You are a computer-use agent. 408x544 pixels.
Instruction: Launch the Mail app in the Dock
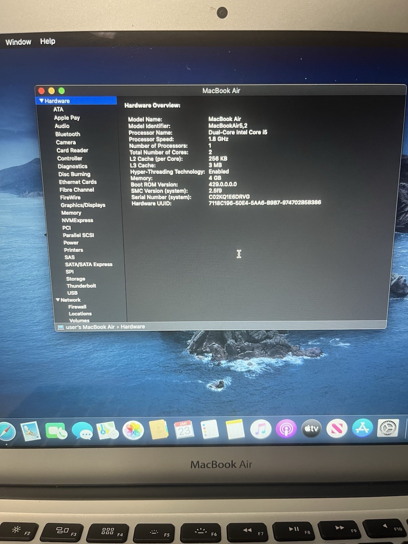(x=31, y=431)
